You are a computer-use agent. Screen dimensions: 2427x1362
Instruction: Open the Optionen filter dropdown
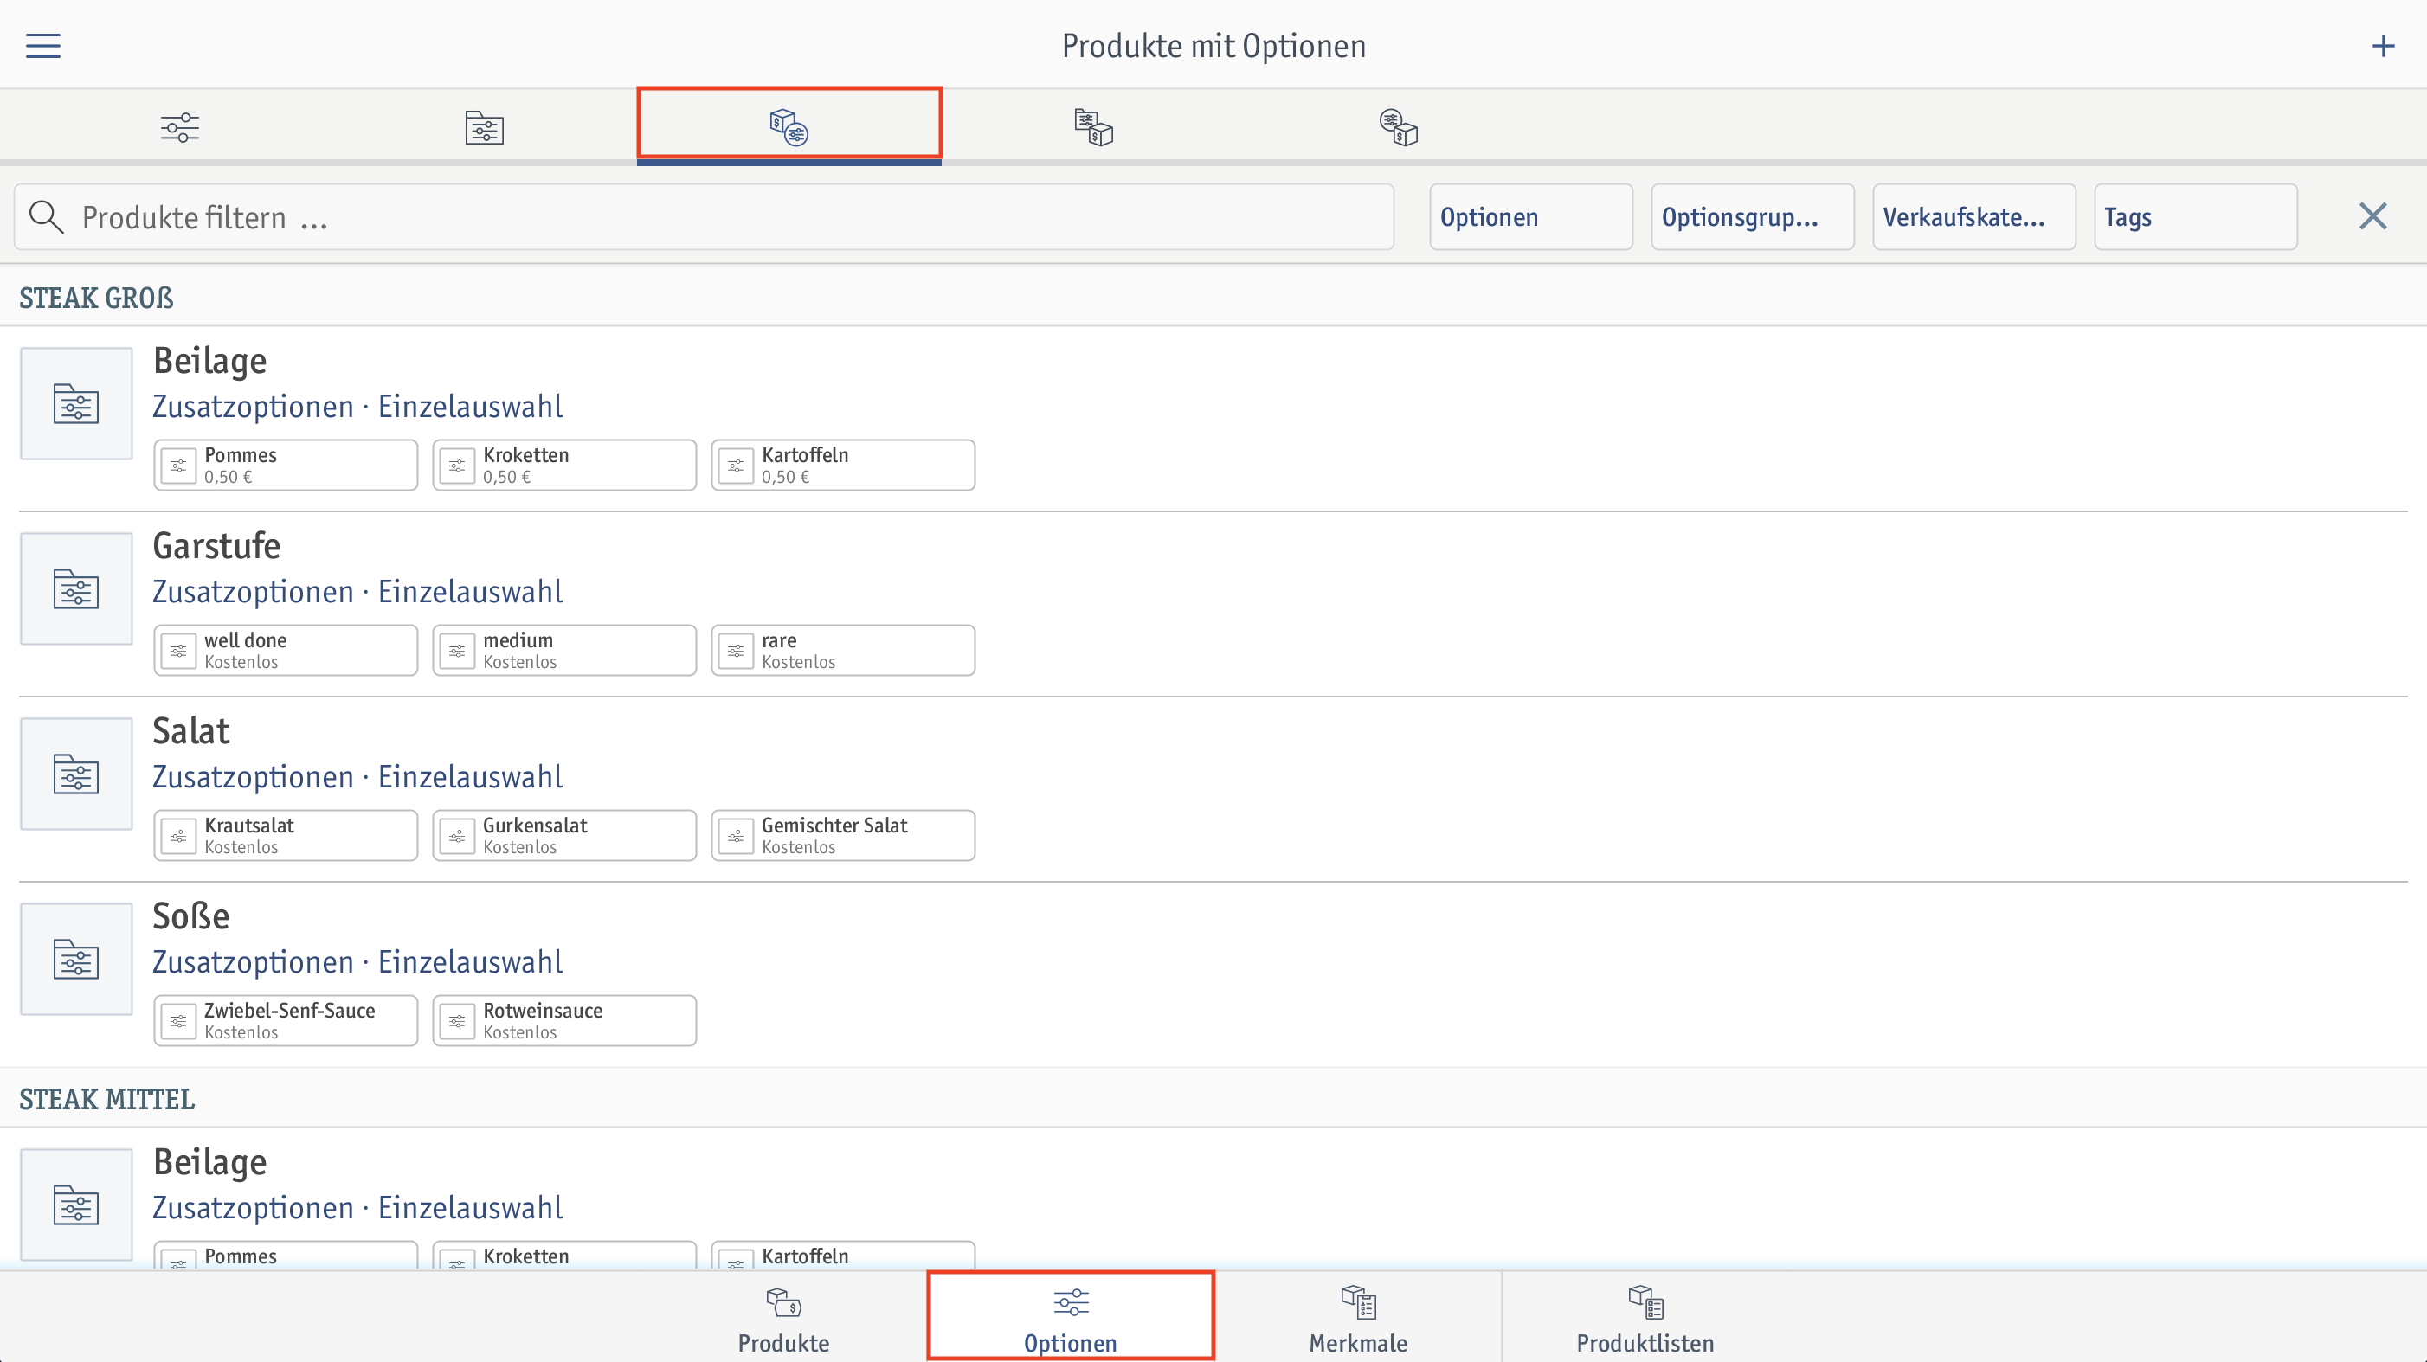click(x=1531, y=216)
